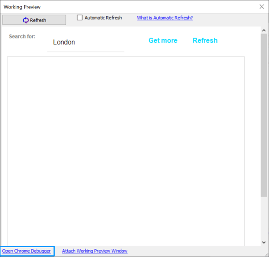
Task: Click the Automatic Refresh label text
Action: point(103,18)
